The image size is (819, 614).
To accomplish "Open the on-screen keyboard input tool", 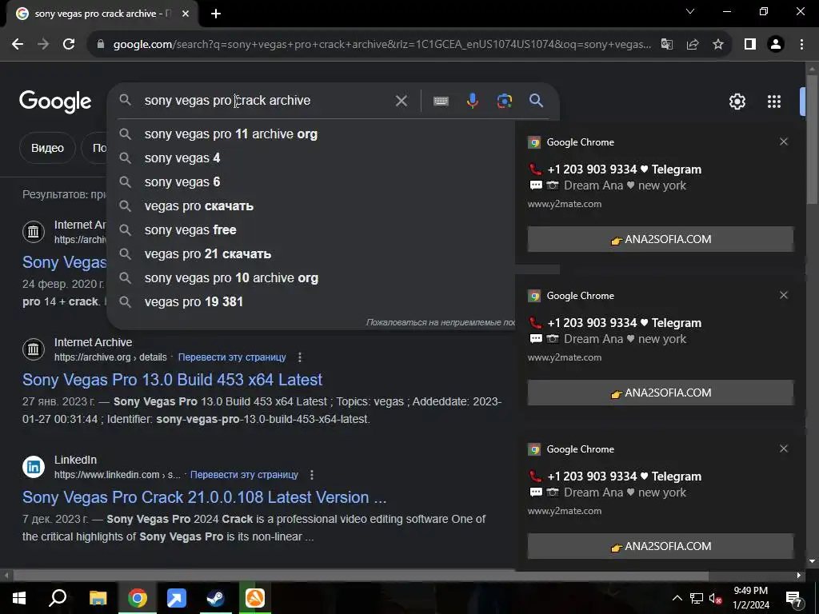I will [x=441, y=101].
